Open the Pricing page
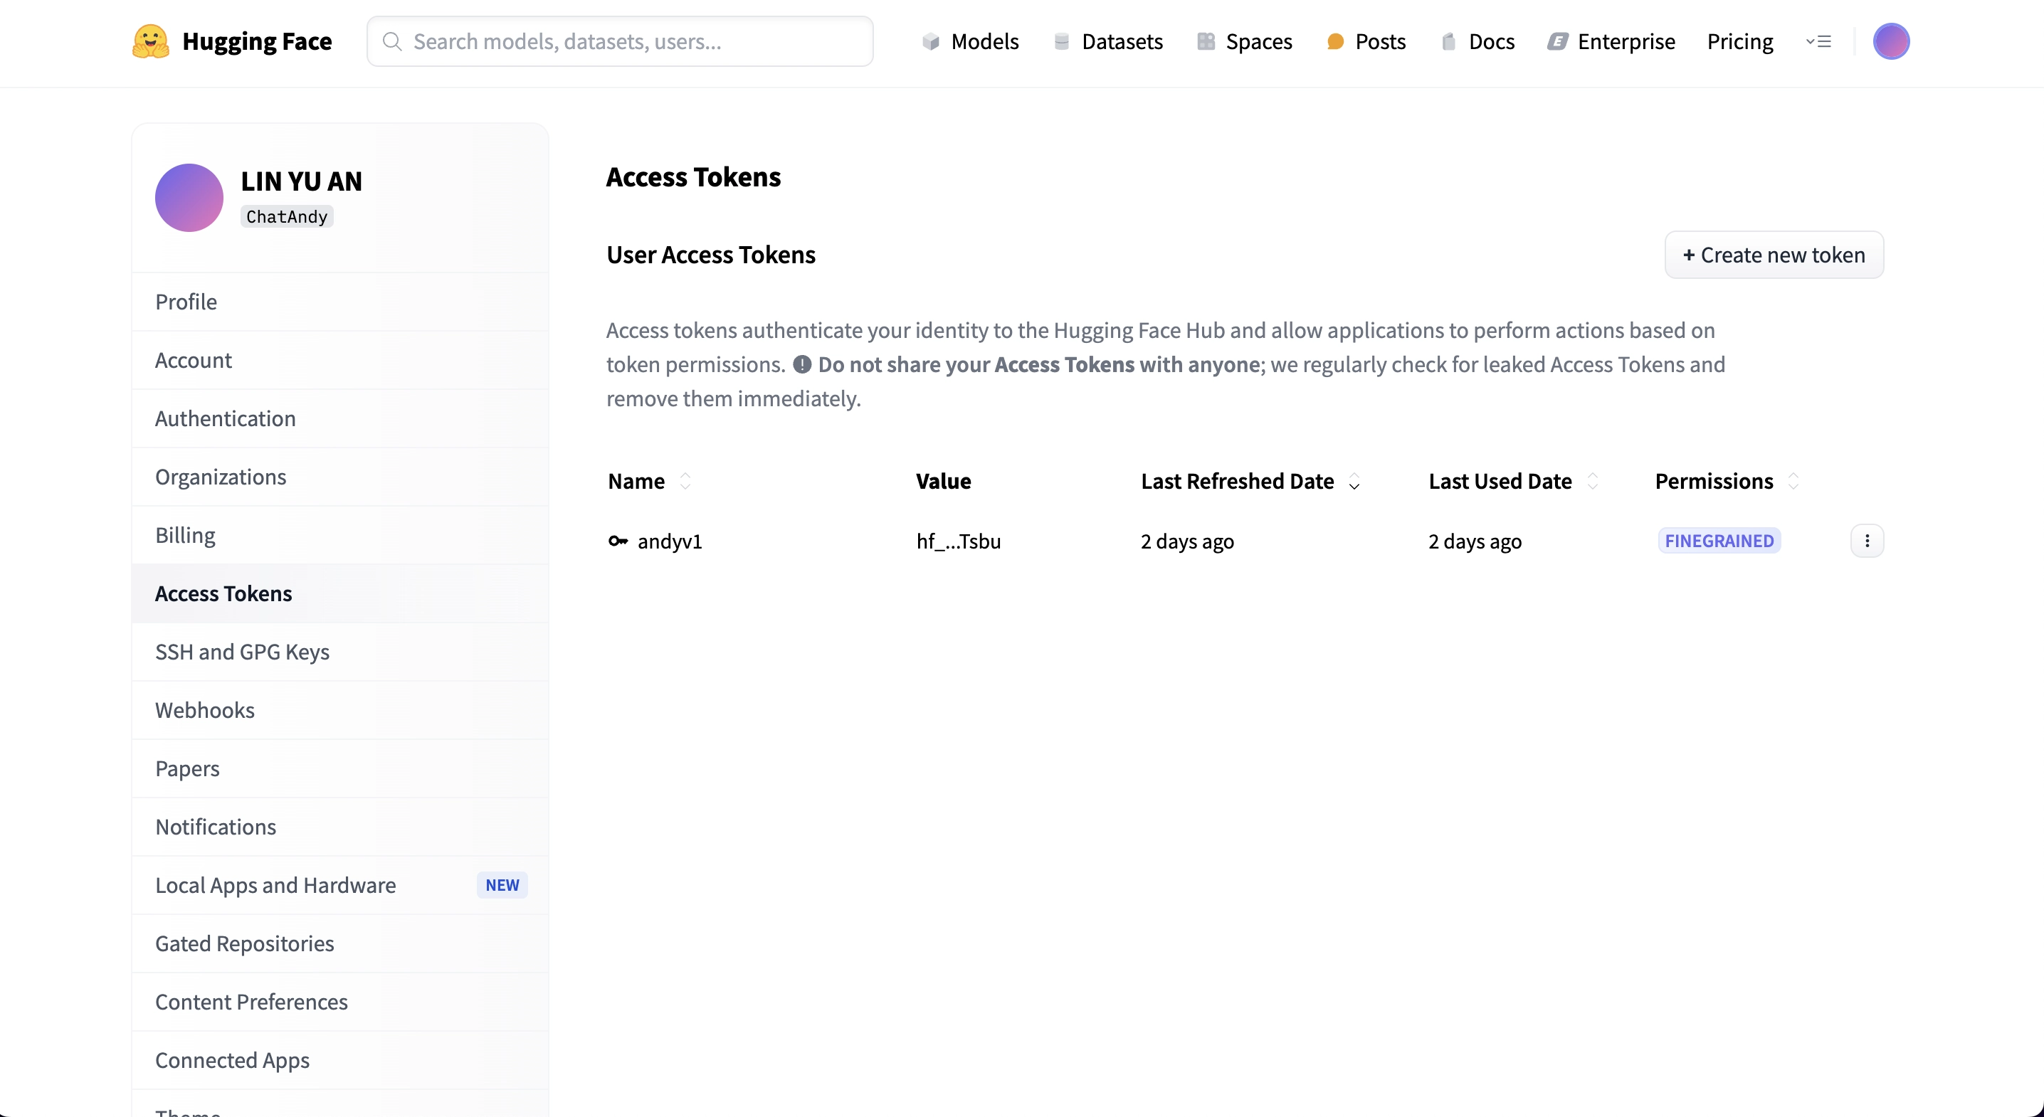2044x1117 pixels. point(1740,41)
